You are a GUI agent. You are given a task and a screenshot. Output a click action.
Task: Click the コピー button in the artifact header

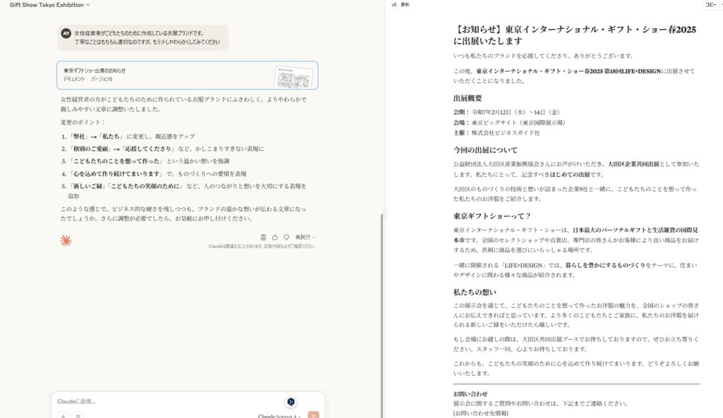709,5
